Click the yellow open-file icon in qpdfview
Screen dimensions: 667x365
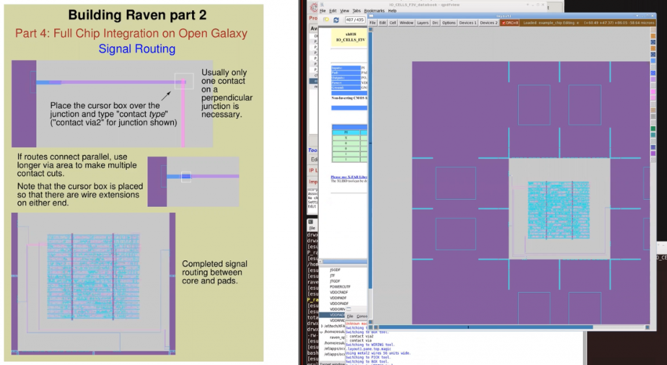click(325, 20)
